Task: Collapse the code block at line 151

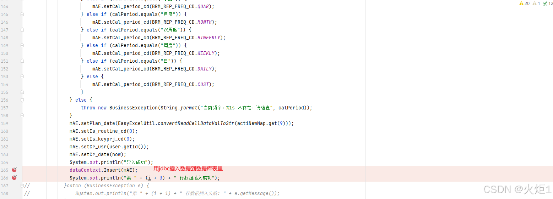Action: (x=22, y=61)
